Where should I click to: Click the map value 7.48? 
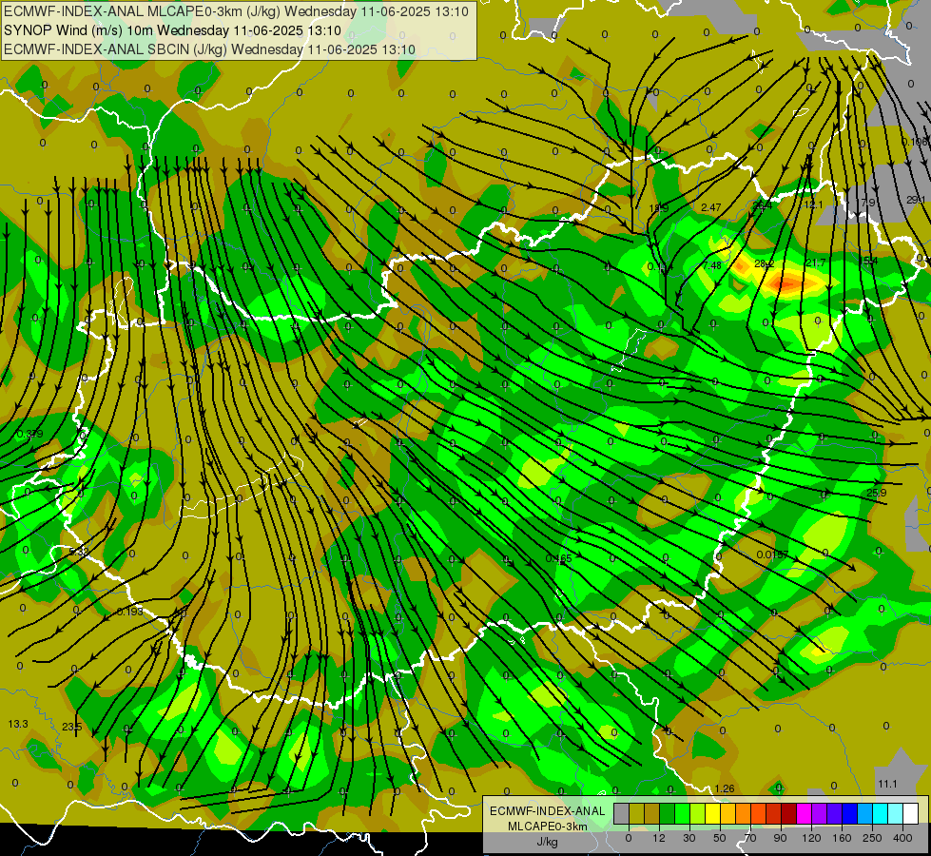[x=712, y=265]
